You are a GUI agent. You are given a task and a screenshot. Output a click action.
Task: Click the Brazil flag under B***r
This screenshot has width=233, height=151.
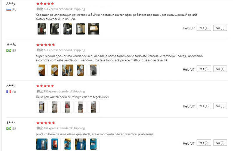pyautogui.click(x=9, y=128)
